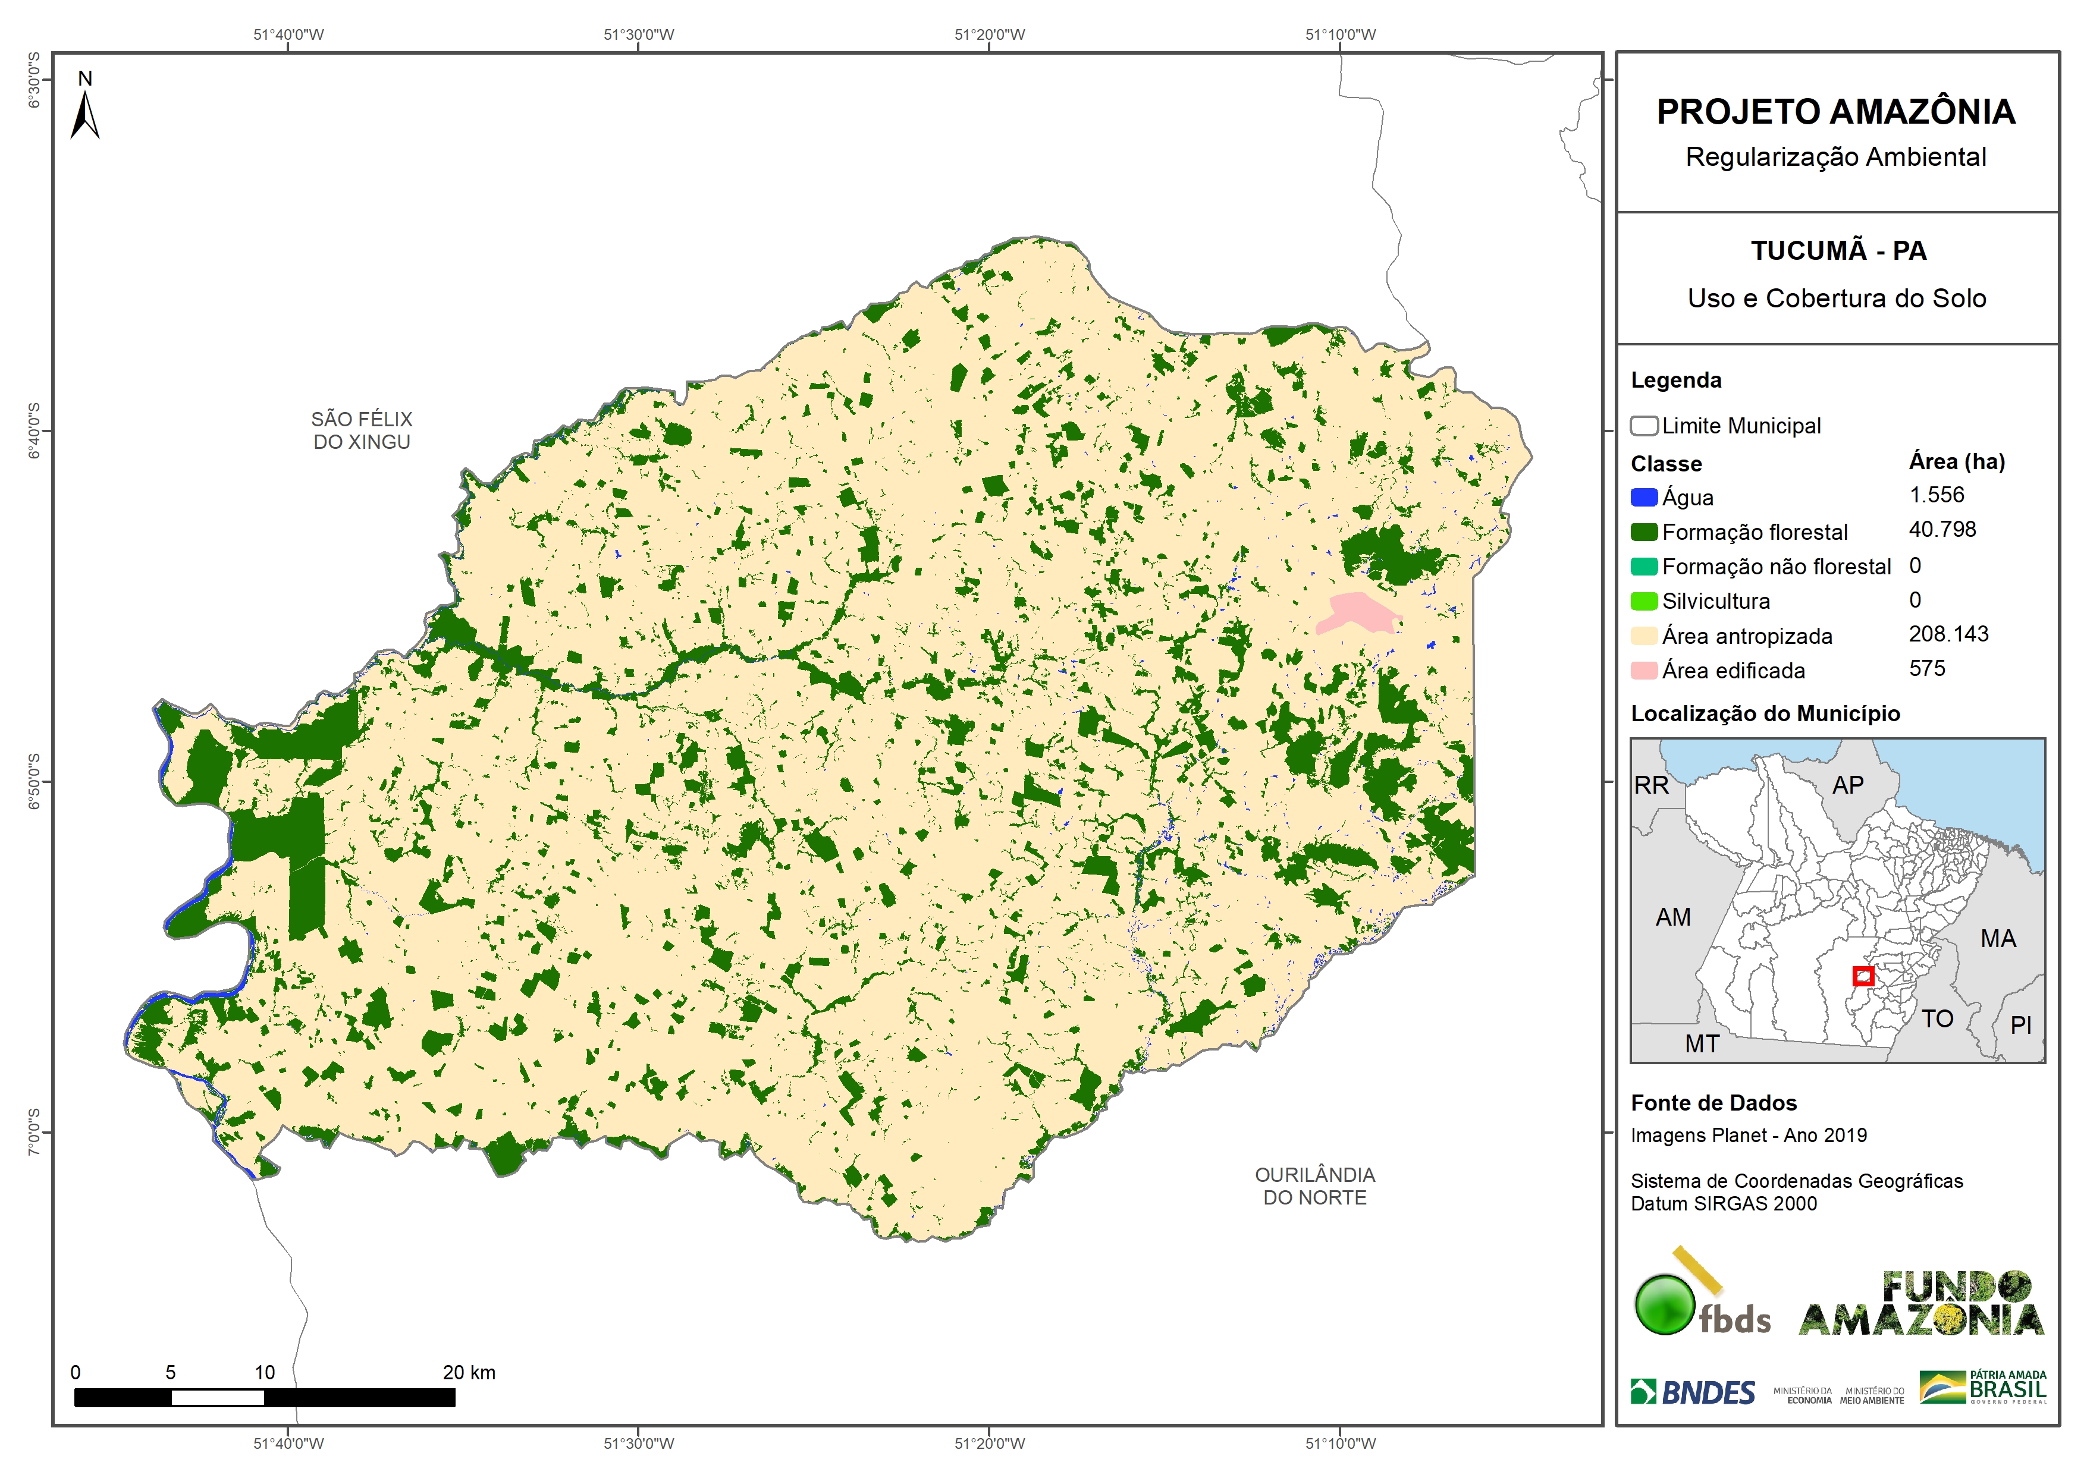
Task: Click the fbds green sphere logo
Action: (x=1664, y=1305)
